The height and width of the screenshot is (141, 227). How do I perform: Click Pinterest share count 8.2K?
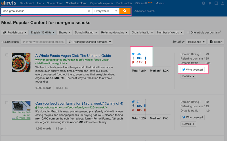pyautogui.click(x=139, y=62)
